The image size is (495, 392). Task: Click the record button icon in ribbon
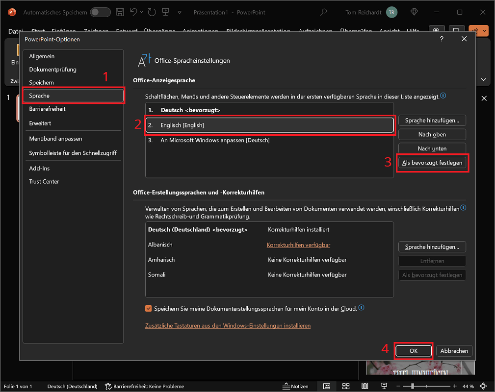click(436, 30)
